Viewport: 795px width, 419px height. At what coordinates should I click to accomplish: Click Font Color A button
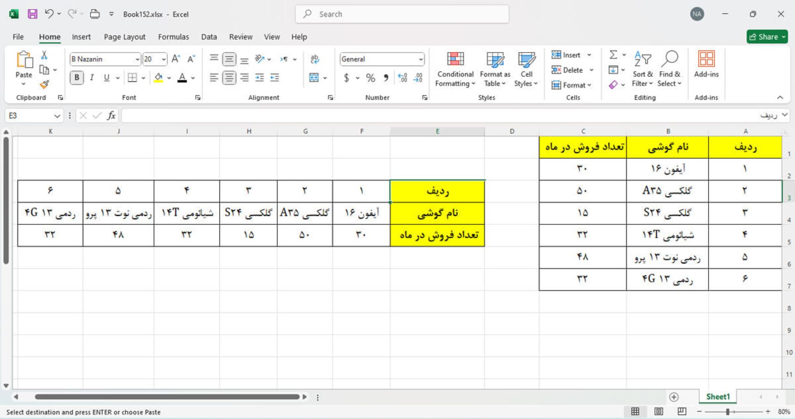(x=182, y=78)
